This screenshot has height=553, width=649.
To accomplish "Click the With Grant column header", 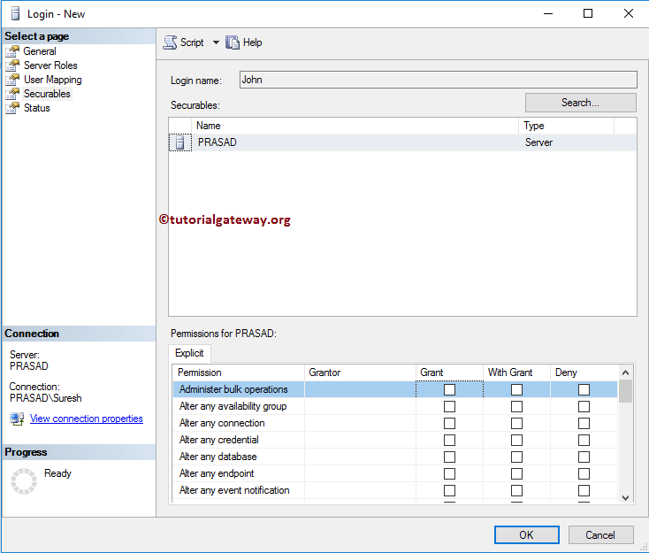I will (516, 373).
